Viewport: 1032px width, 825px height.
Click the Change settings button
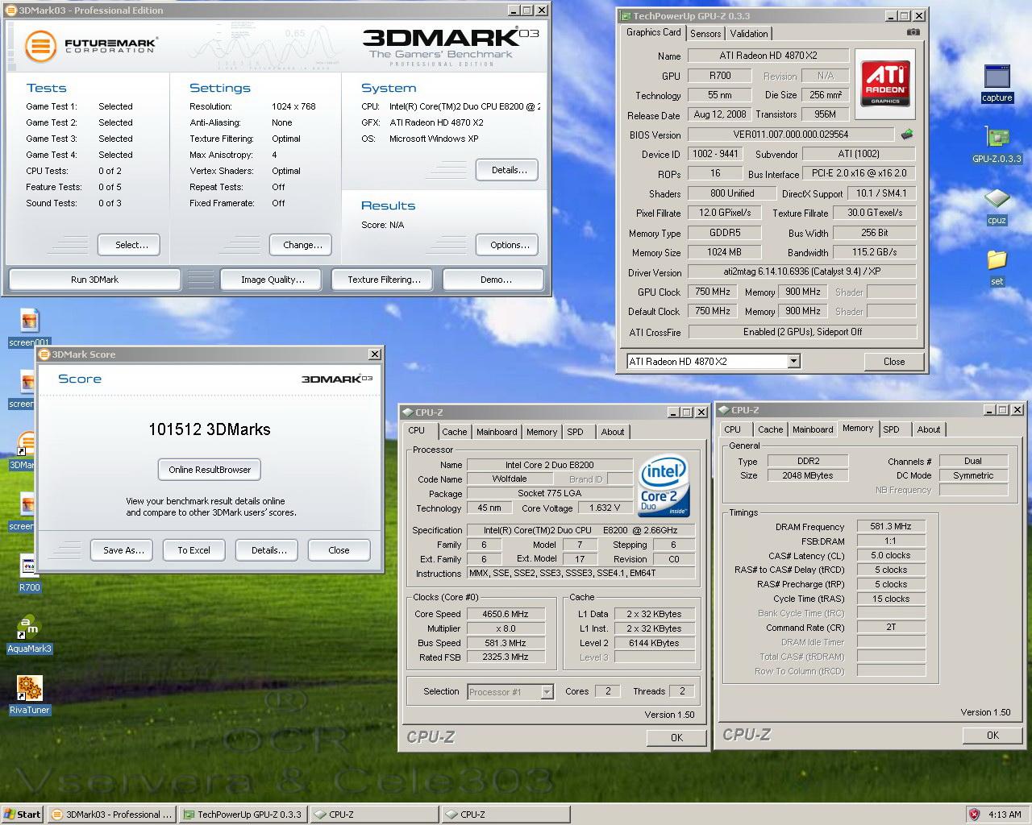[x=302, y=245]
